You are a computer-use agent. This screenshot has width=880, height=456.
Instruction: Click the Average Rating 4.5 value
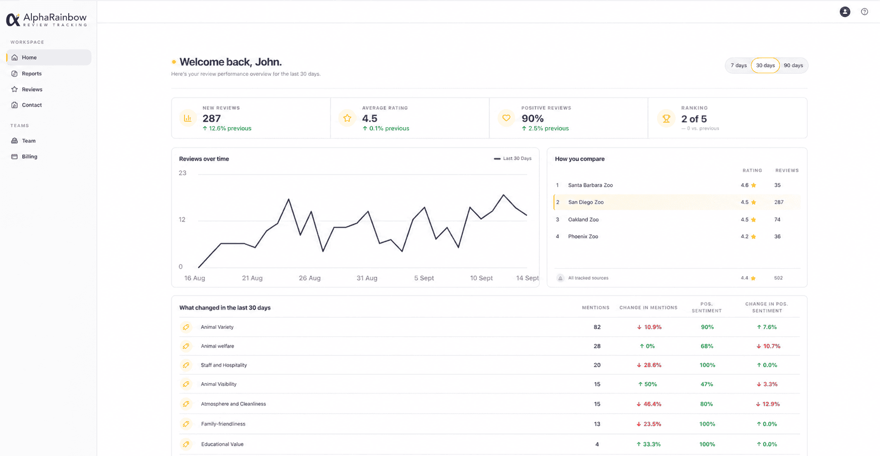point(369,119)
